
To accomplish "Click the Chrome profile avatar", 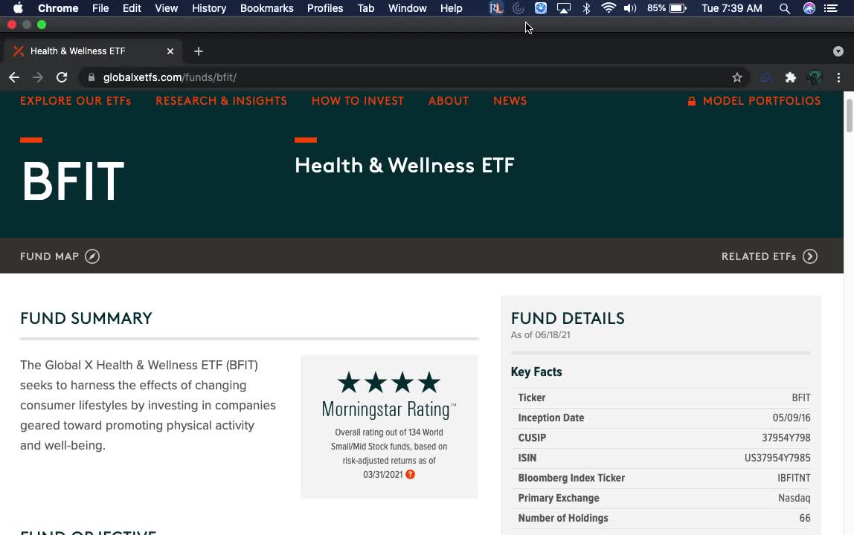I will (815, 77).
